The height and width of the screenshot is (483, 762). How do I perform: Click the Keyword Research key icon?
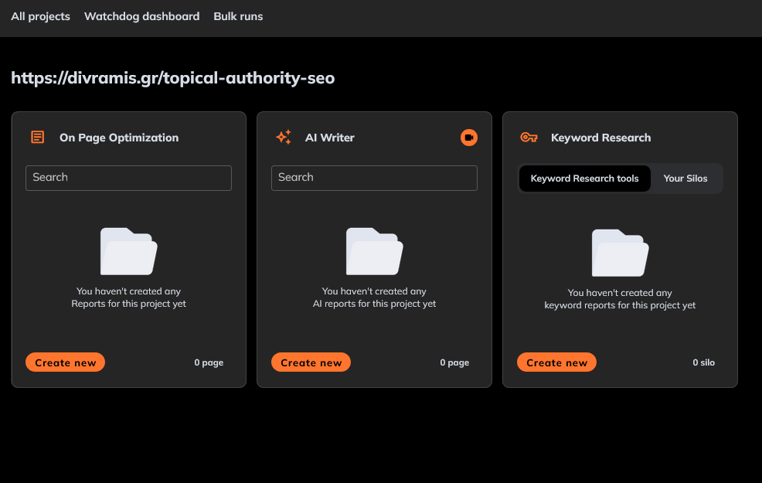coord(529,137)
